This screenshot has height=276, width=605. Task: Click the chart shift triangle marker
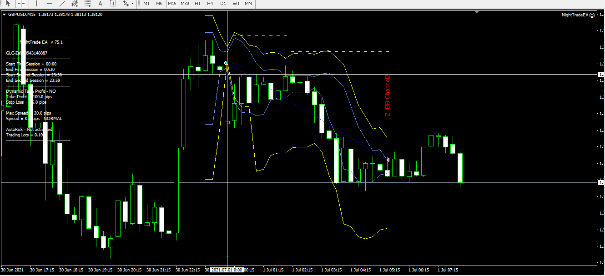(477, 12)
